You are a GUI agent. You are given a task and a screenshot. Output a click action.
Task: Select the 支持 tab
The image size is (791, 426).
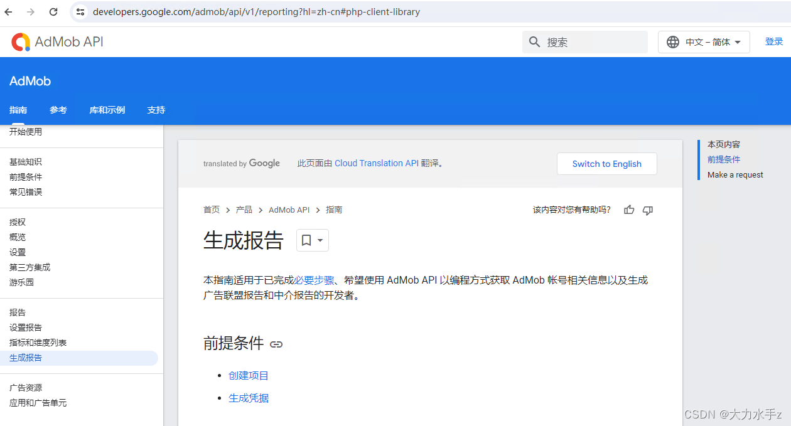click(156, 110)
